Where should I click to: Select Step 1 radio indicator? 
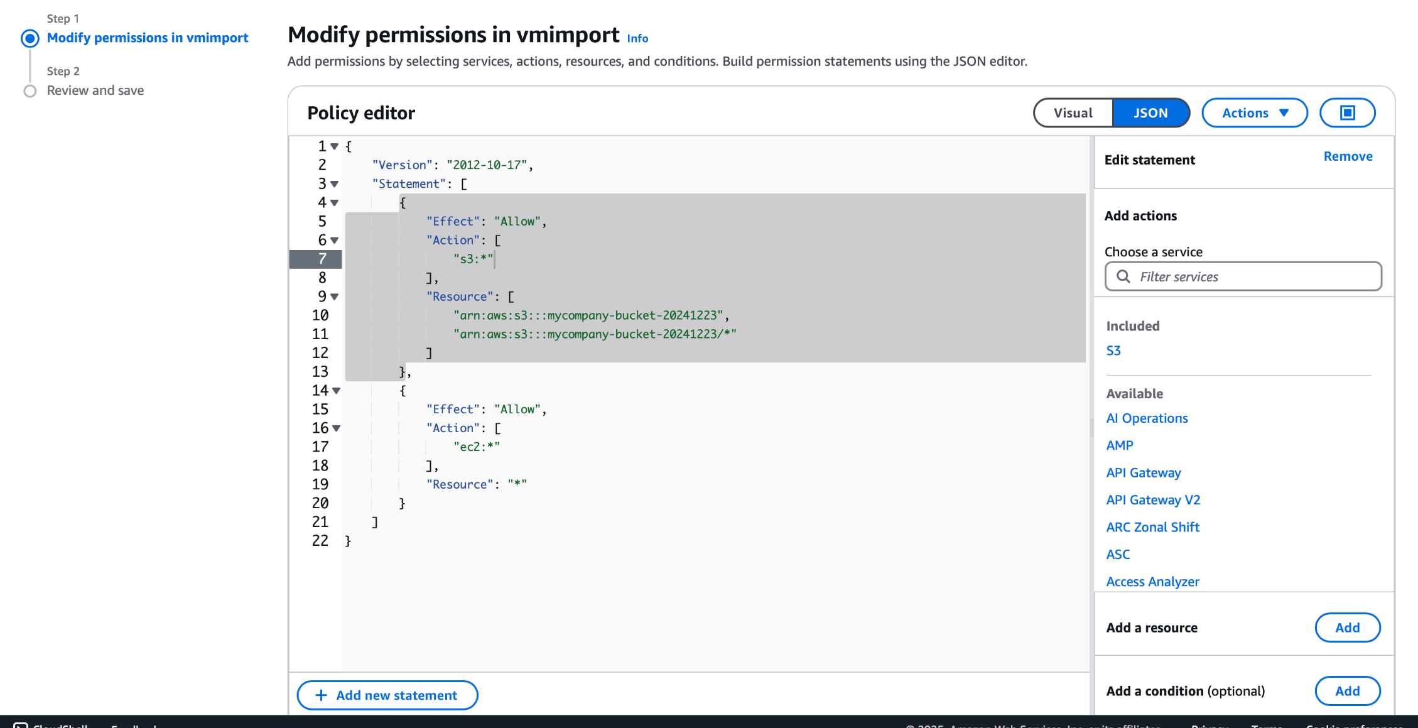coord(30,38)
